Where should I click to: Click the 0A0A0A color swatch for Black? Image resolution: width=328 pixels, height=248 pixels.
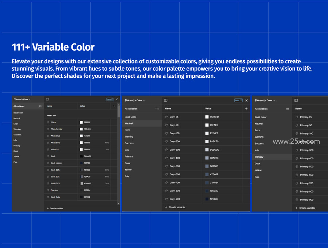coord(81,156)
